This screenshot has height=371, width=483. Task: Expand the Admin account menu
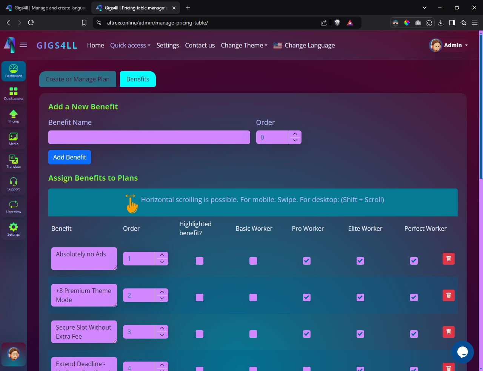(449, 45)
